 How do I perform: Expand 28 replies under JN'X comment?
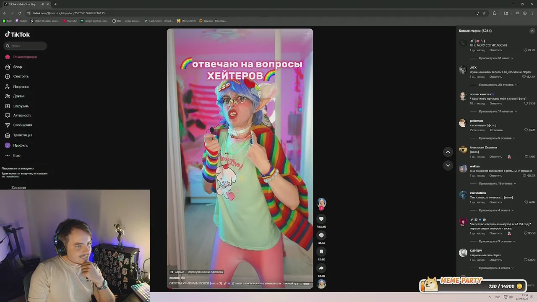point(498,85)
